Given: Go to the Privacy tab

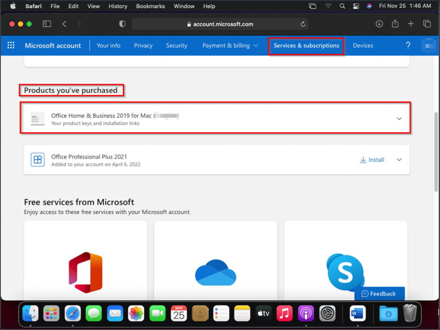Looking at the screenshot, I should coord(143,46).
